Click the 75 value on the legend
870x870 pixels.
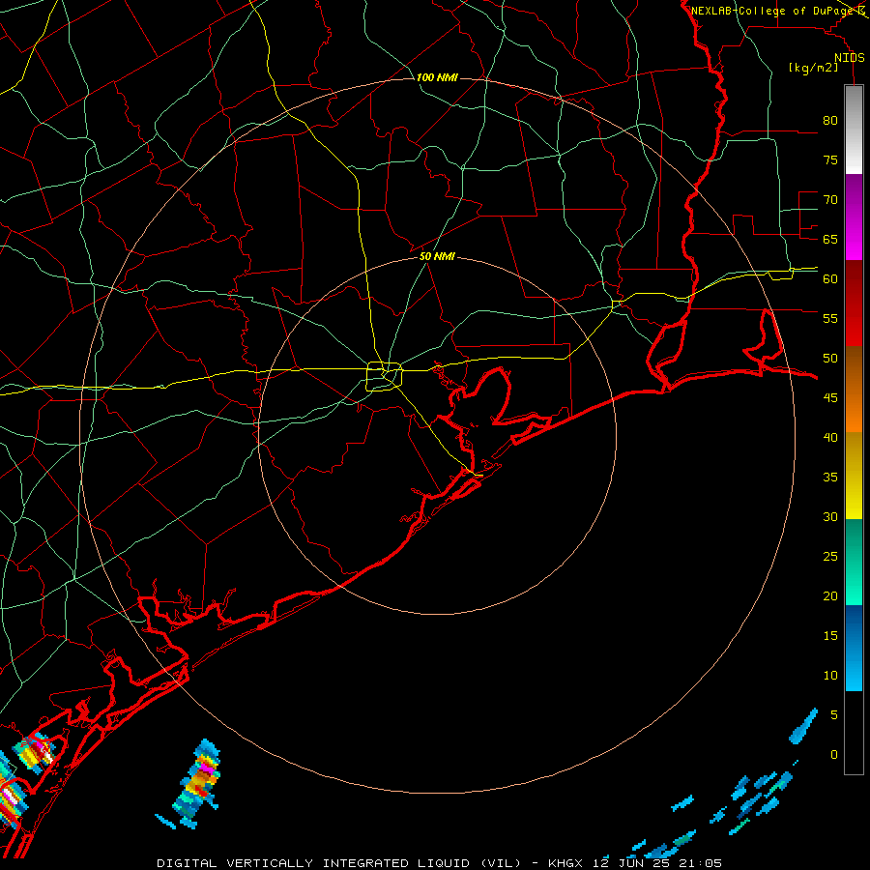click(x=830, y=159)
